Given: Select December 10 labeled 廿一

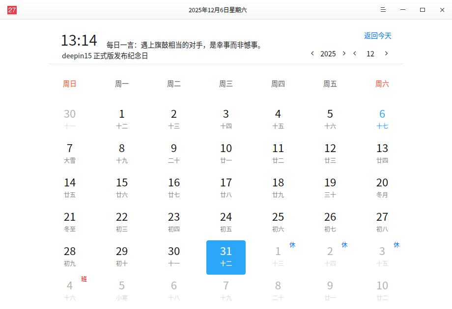Looking at the screenshot, I should pyautogui.click(x=226, y=154).
